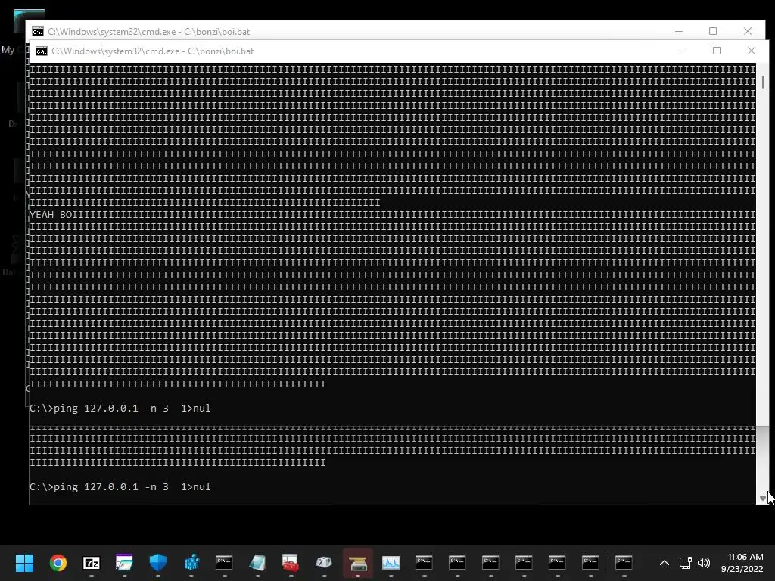Close the front boi.bat cmd window

click(752, 51)
